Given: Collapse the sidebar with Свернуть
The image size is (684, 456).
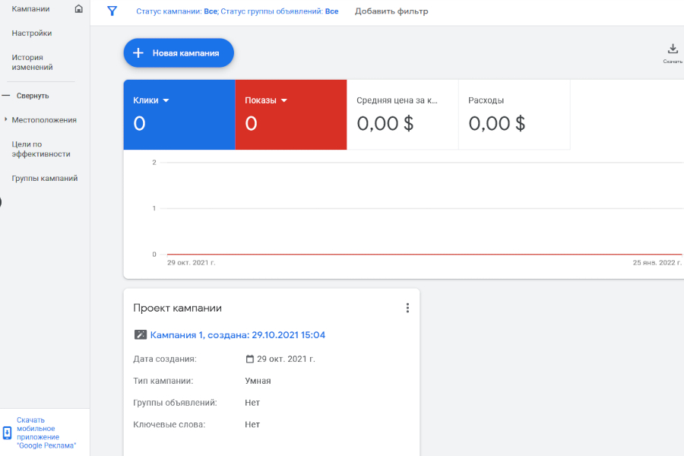Looking at the screenshot, I should click(x=32, y=96).
